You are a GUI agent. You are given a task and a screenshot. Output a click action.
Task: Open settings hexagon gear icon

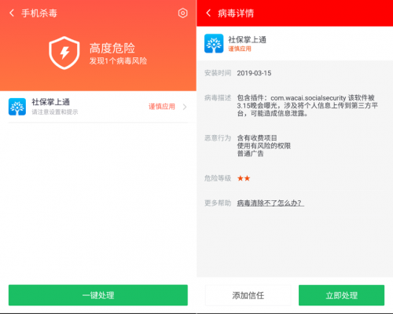tap(182, 13)
